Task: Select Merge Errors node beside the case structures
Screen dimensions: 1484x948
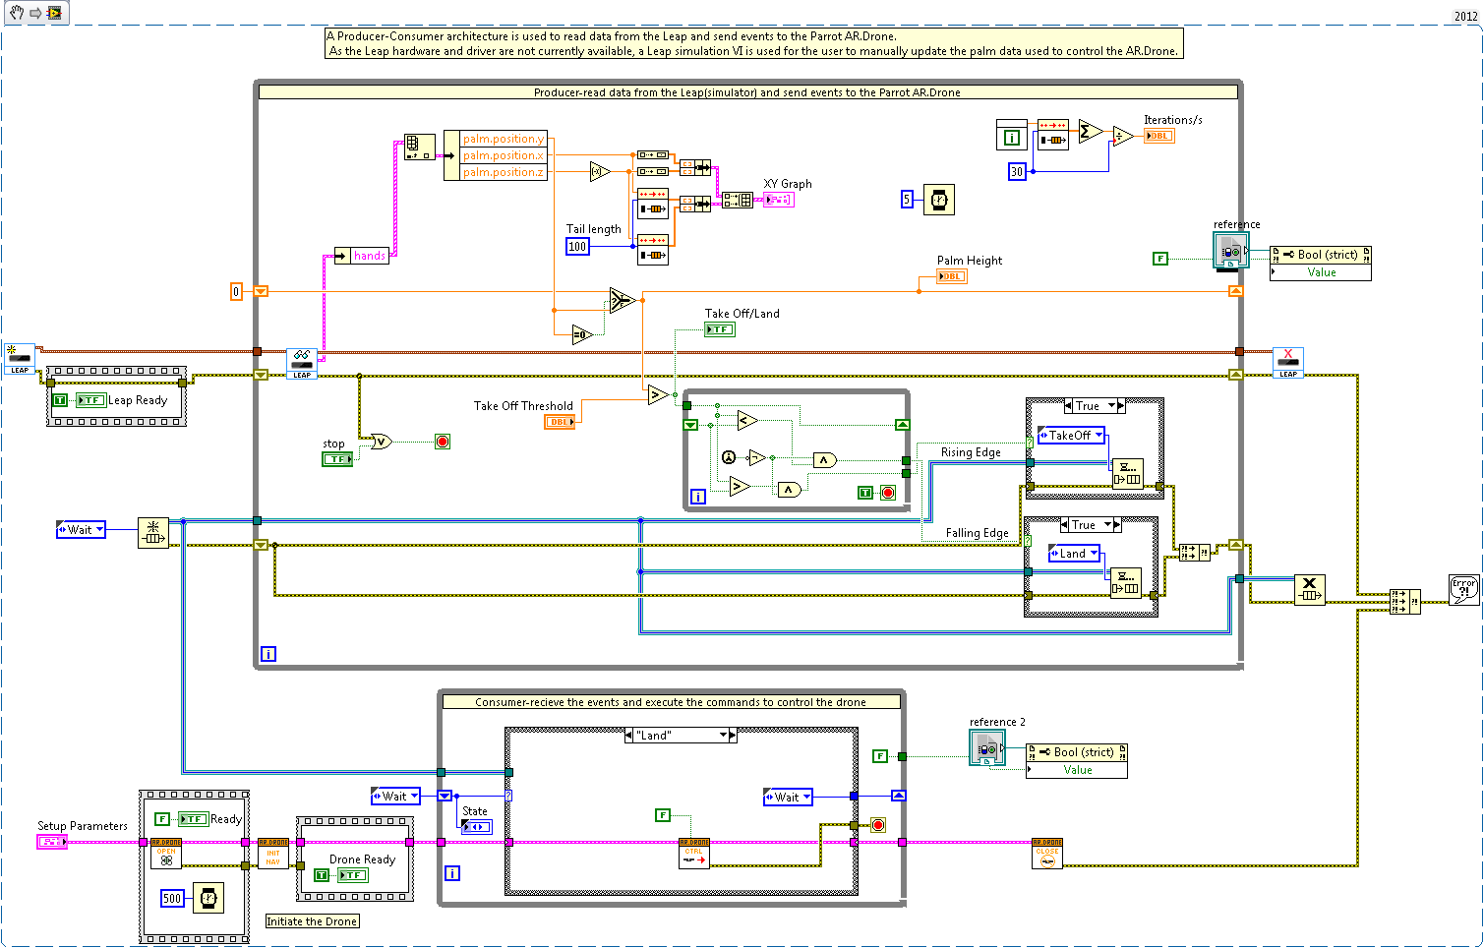Action: [x=1195, y=553]
